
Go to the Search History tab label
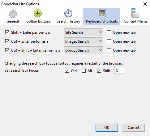click(68, 21)
